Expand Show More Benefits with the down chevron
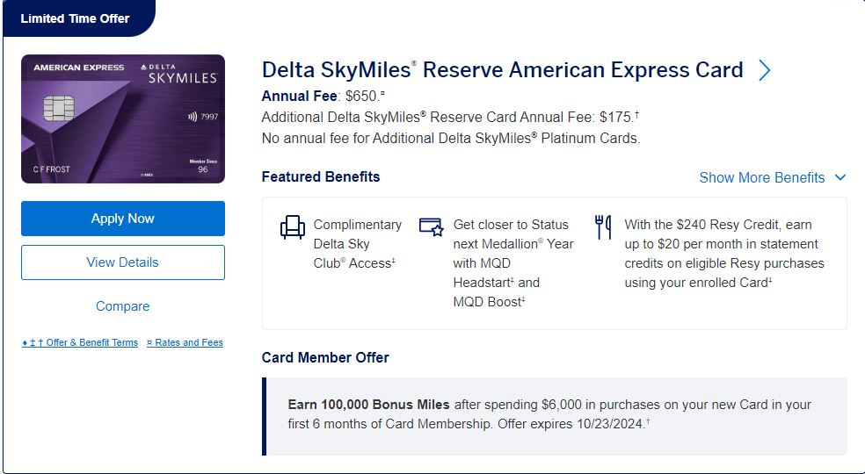This screenshot has width=865, height=474. tap(840, 177)
